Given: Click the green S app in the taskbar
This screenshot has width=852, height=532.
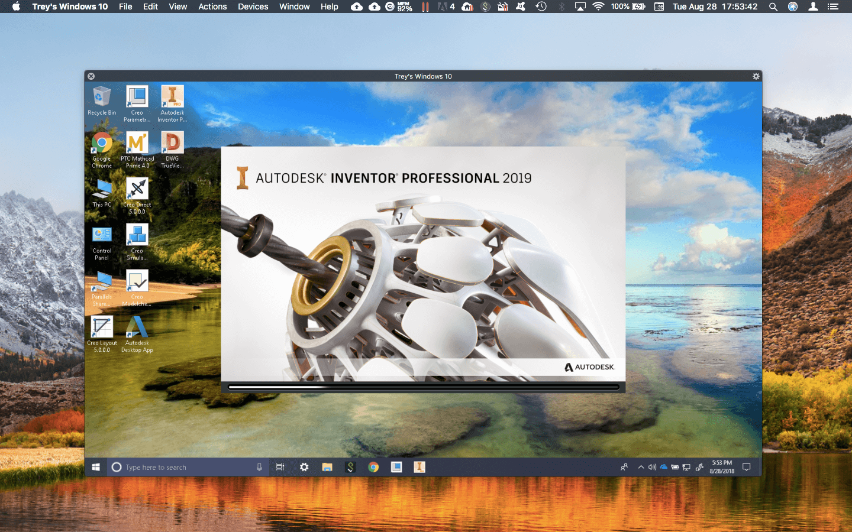Looking at the screenshot, I should click(x=350, y=467).
